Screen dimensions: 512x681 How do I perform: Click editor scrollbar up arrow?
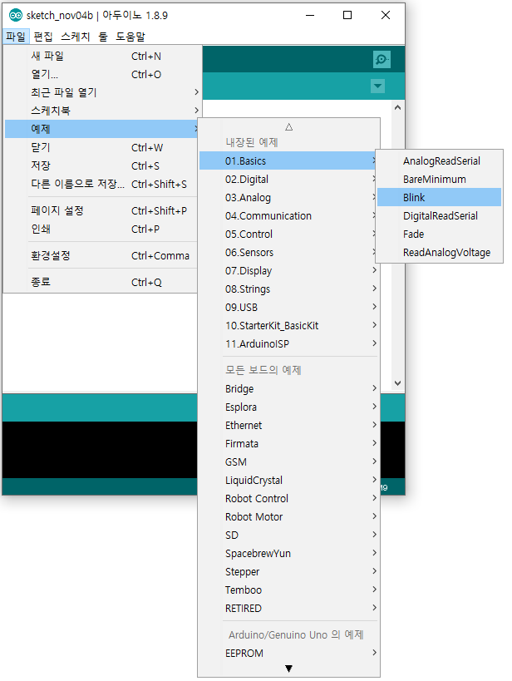point(397,107)
